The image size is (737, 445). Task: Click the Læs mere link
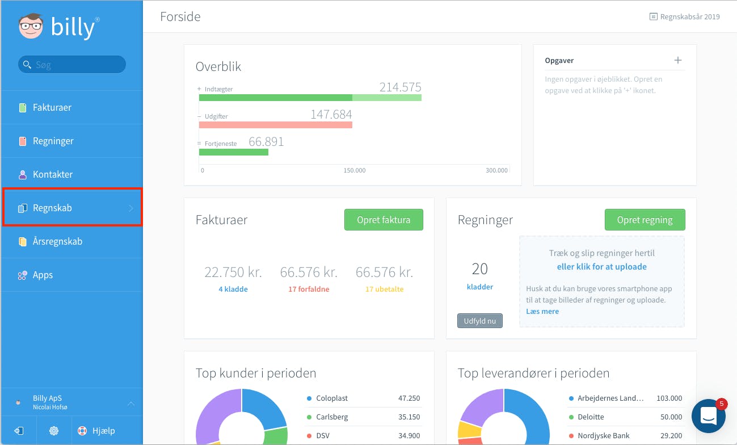click(x=542, y=311)
